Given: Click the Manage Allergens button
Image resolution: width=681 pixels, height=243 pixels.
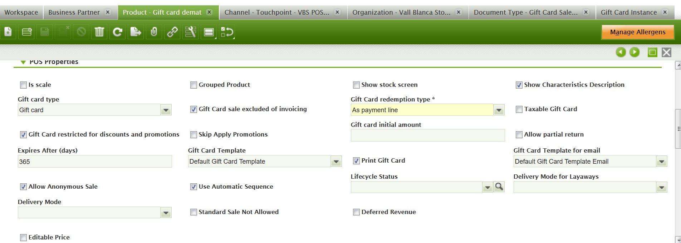Looking at the screenshot, I should tap(637, 32).
